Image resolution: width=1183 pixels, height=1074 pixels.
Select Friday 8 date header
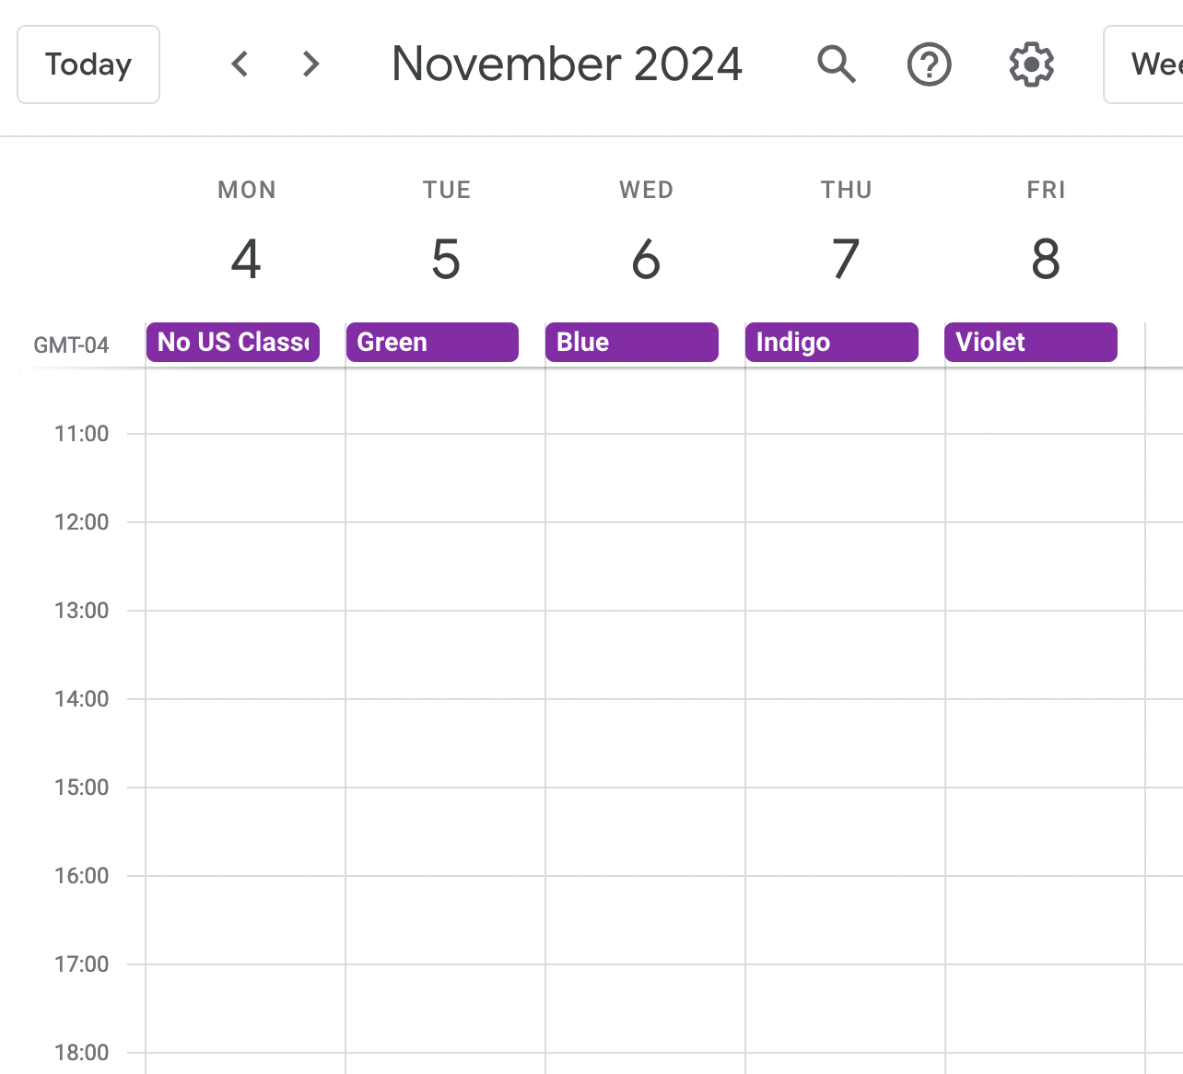coord(1046,259)
